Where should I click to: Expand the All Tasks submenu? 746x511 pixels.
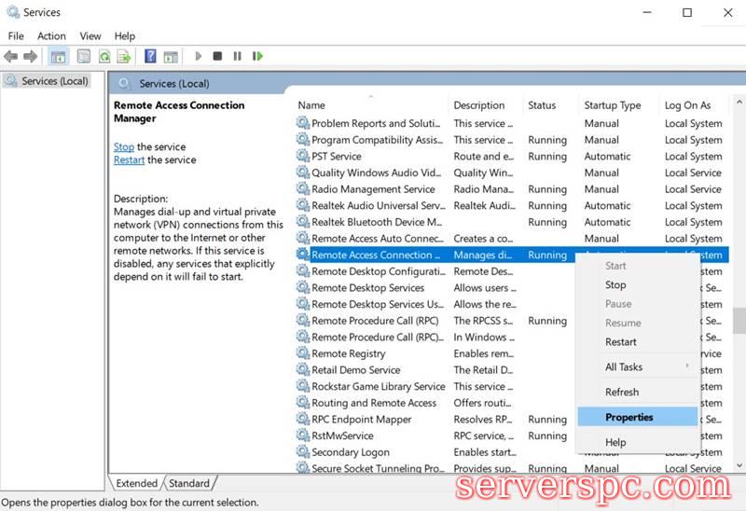coord(625,367)
